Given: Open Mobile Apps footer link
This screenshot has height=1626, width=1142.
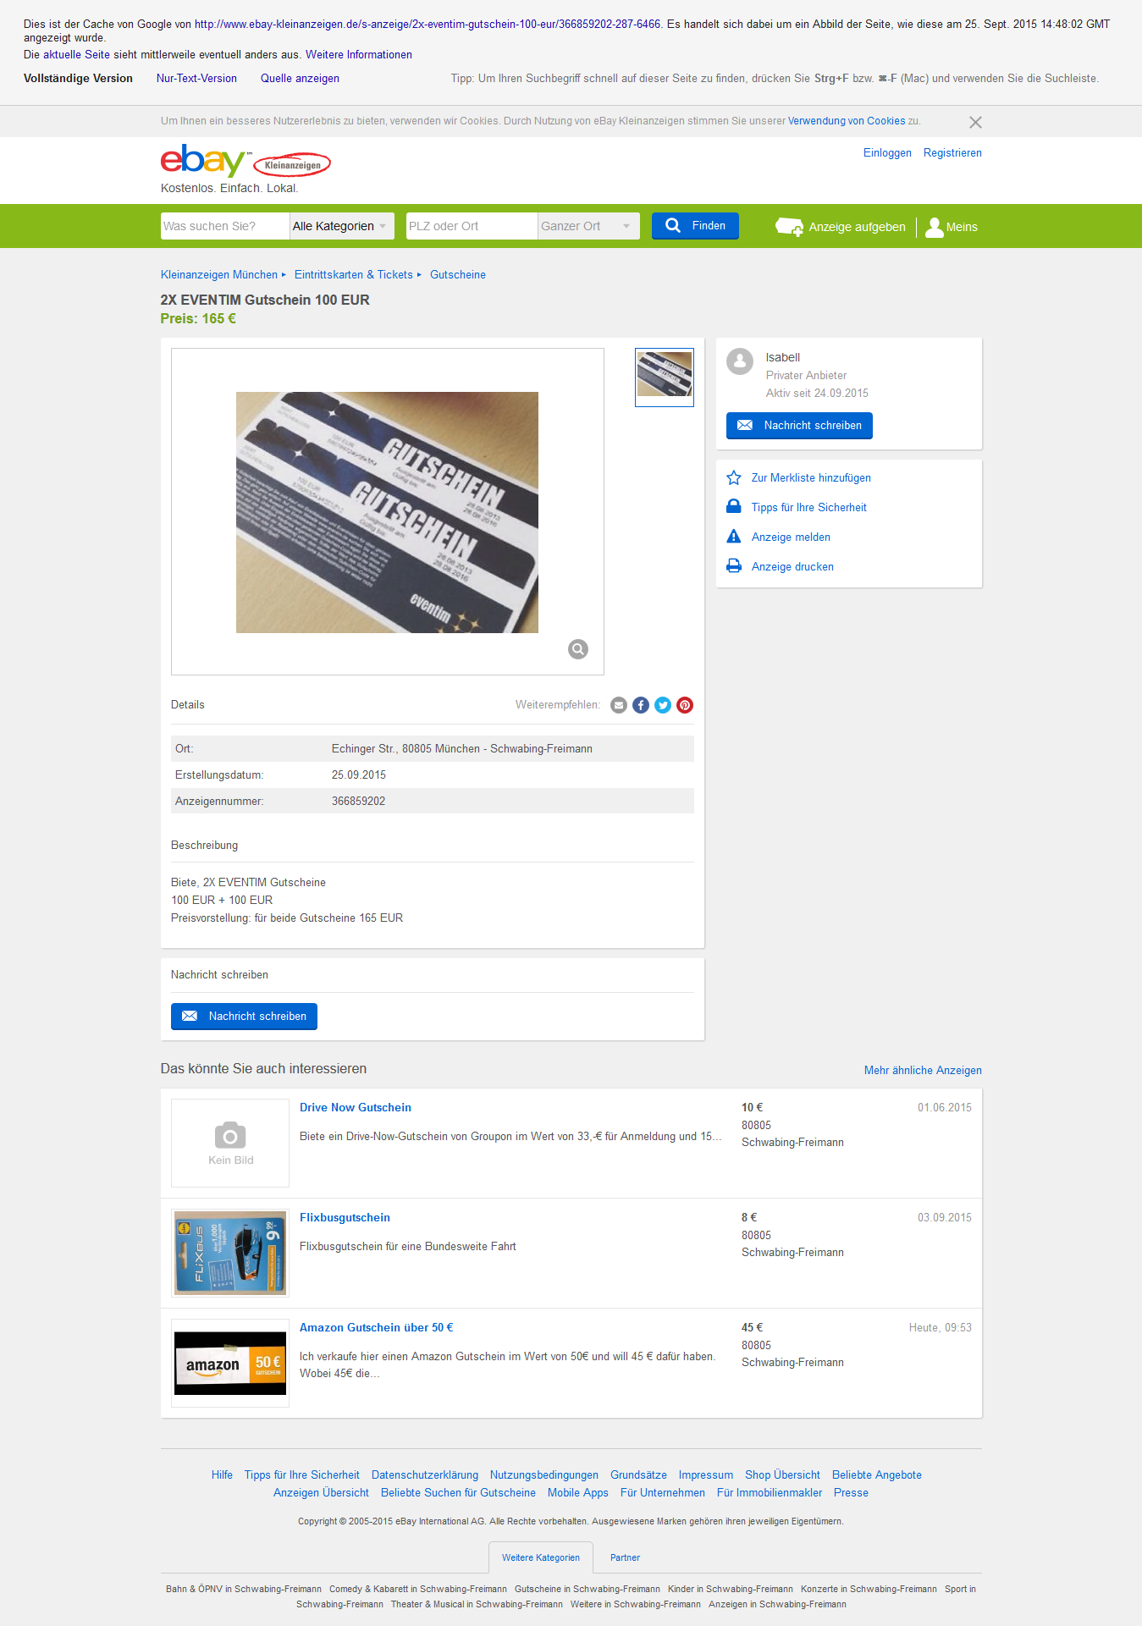Looking at the screenshot, I should (x=578, y=1493).
